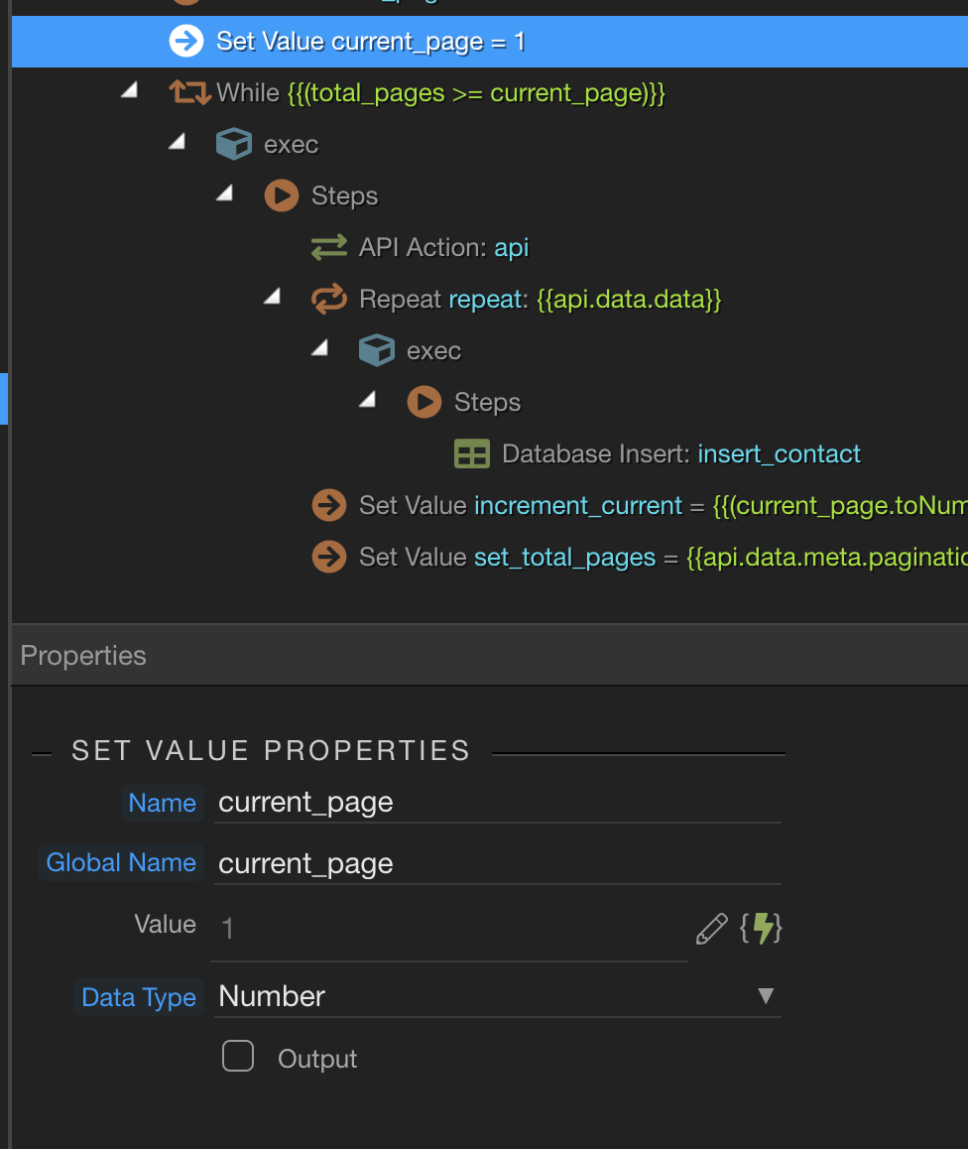968x1149 pixels.
Task: Click the API Action arrows icon
Action: (x=329, y=248)
